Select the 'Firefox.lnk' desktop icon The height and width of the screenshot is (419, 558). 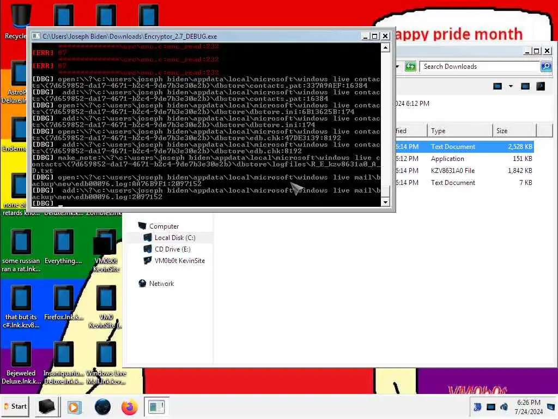pyautogui.click(x=63, y=303)
